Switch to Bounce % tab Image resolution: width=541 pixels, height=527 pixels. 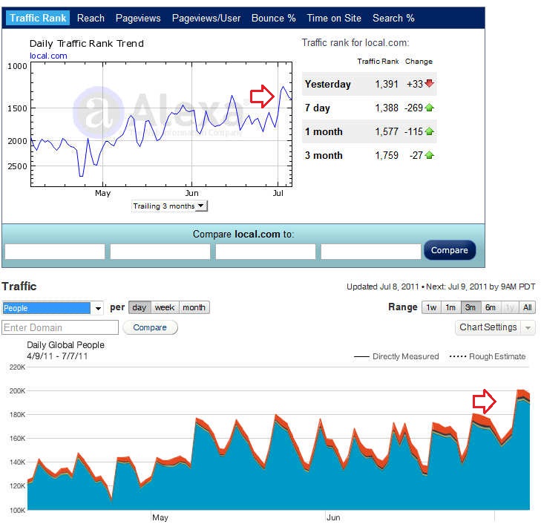[x=274, y=18]
